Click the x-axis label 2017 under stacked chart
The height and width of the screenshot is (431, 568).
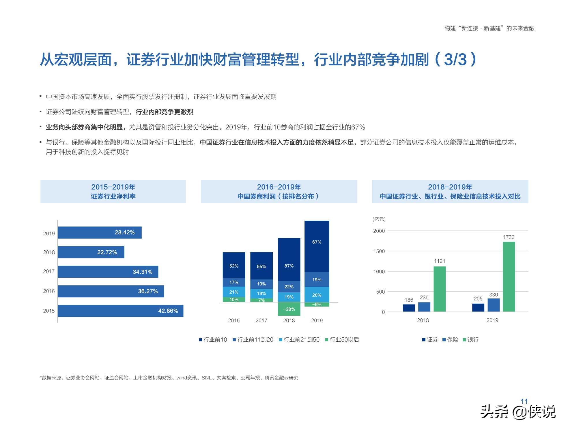(x=261, y=320)
